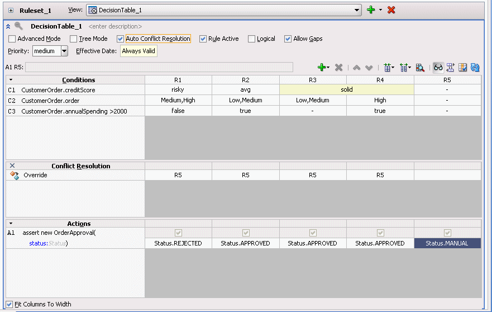Click the Always Valid effective date
Image resolution: width=492 pixels, height=312 pixels.
pyautogui.click(x=138, y=51)
